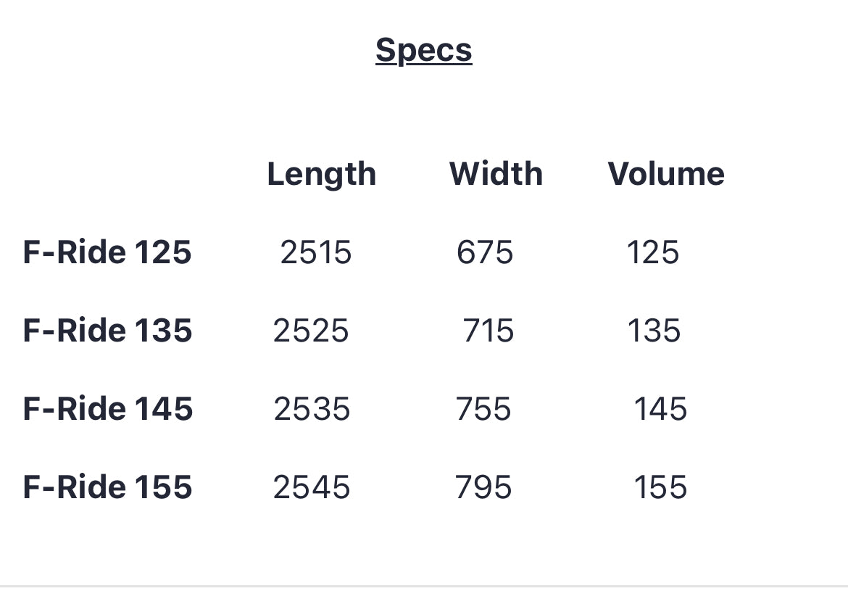This screenshot has height=591, width=848.
Task: Select the F-Ride 135 row label
Action: (107, 331)
